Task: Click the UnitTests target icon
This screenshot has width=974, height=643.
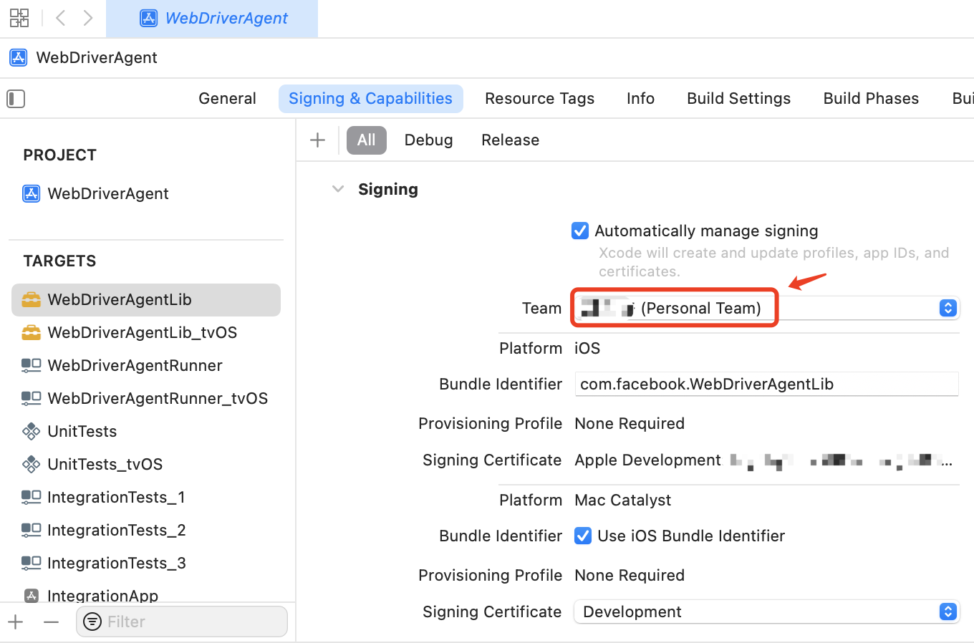Action: [x=32, y=431]
